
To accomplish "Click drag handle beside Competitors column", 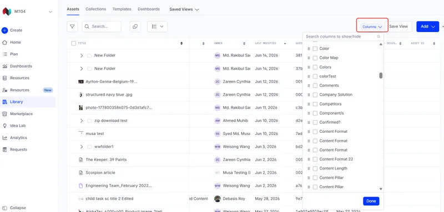I will [x=309, y=104].
